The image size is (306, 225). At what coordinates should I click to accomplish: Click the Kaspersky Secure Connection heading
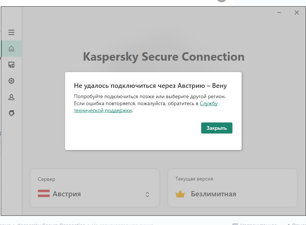click(164, 57)
